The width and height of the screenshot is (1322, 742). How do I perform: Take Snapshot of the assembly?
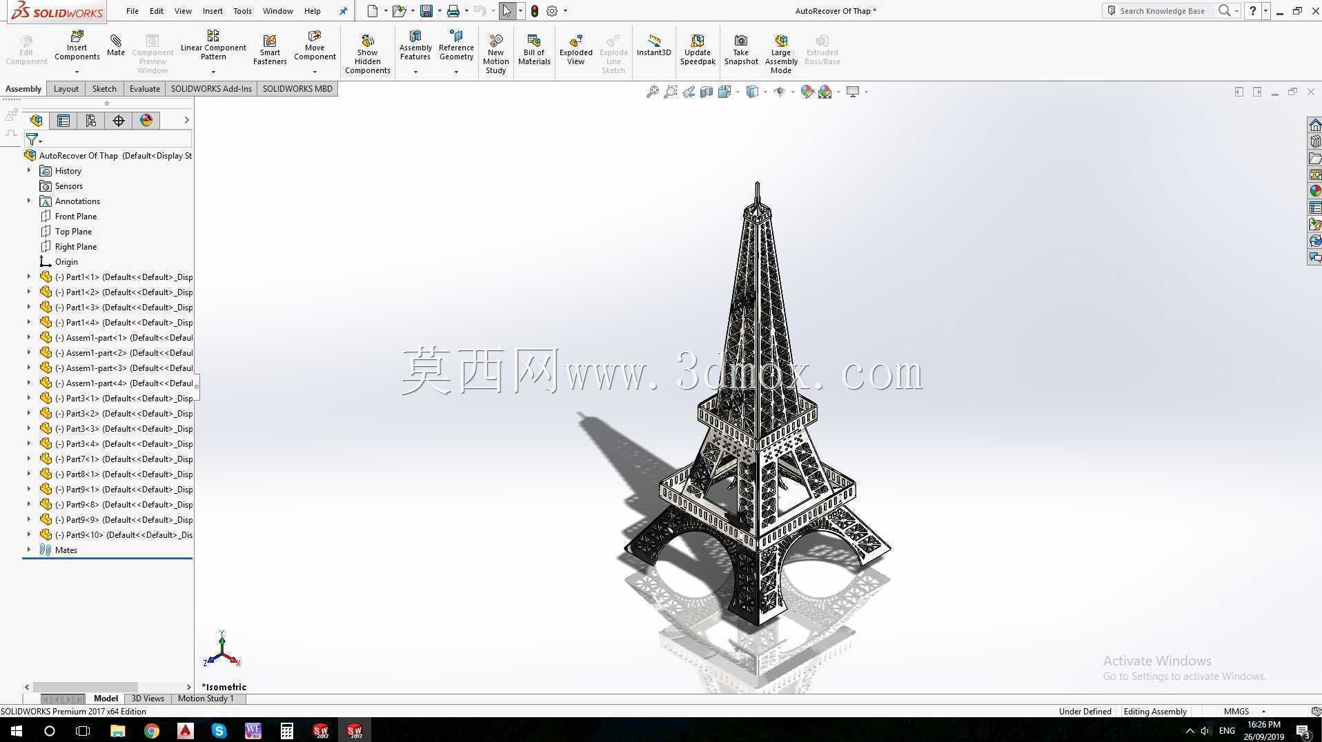pyautogui.click(x=741, y=50)
